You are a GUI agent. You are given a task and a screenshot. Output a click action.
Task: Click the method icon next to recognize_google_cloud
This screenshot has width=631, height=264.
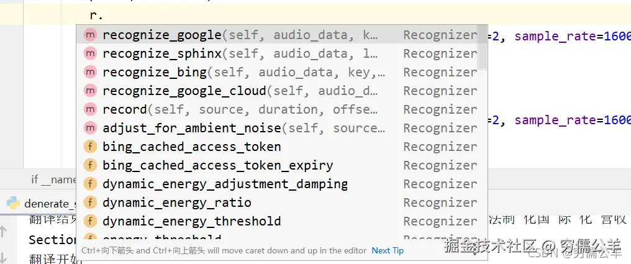[90, 91]
